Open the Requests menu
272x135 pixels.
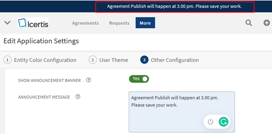(x=119, y=23)
